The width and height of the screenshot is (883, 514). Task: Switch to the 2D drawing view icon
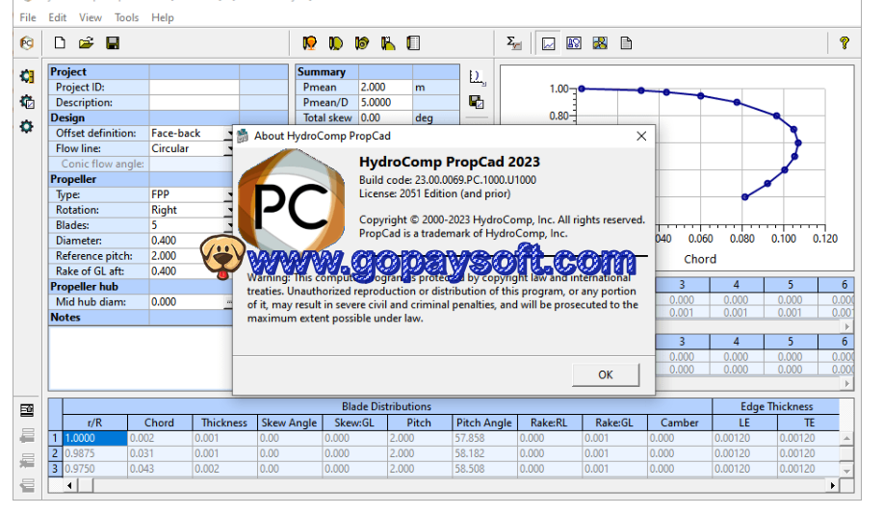[x=574, y=42]
